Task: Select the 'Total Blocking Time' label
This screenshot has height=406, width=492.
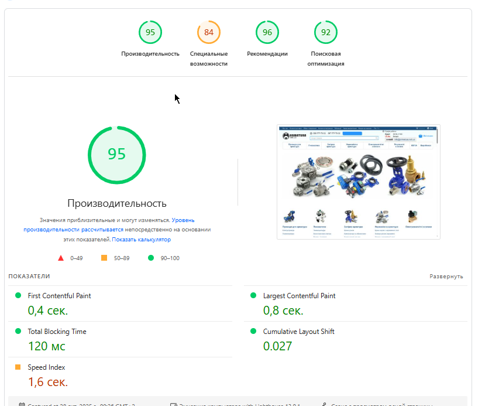Action: pyautogui.click(x=57, y=332)
